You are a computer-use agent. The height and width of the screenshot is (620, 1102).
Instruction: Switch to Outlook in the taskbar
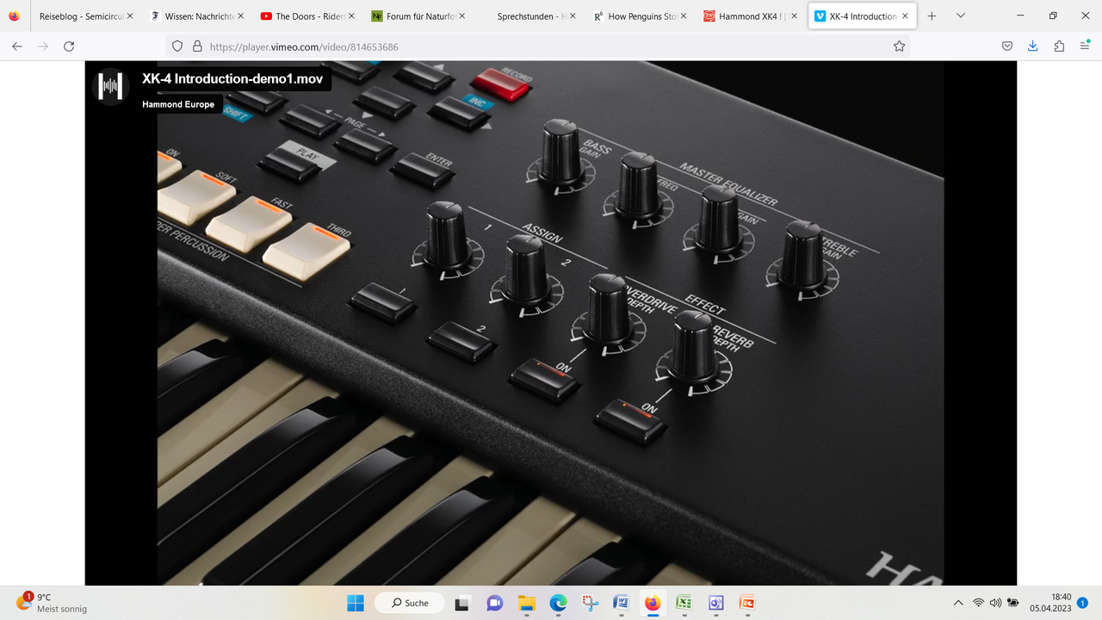(715, 603)
